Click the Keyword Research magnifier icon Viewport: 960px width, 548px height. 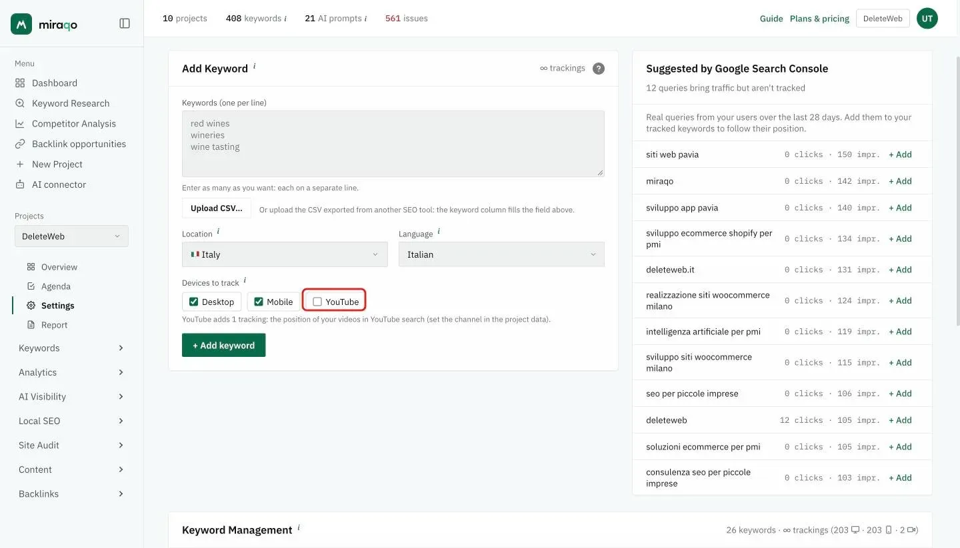[x=20, y=103]
